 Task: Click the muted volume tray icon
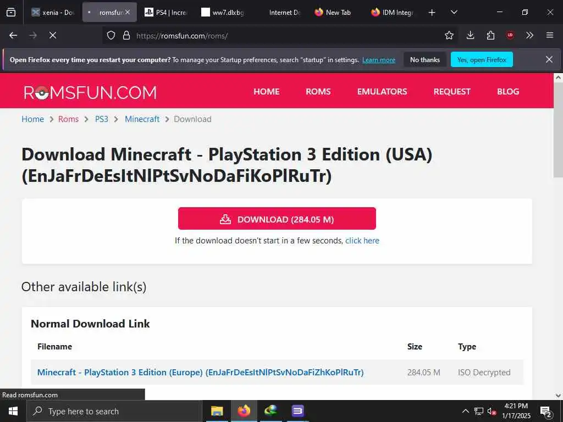click(x=492, y=412)
